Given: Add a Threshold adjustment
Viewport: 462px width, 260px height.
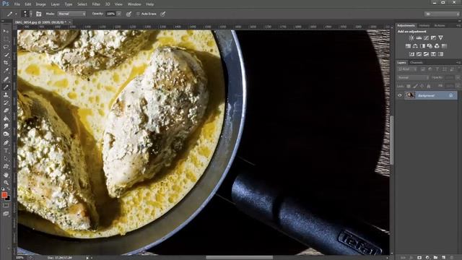Looking at the screenshot, I should pos(426,54).
